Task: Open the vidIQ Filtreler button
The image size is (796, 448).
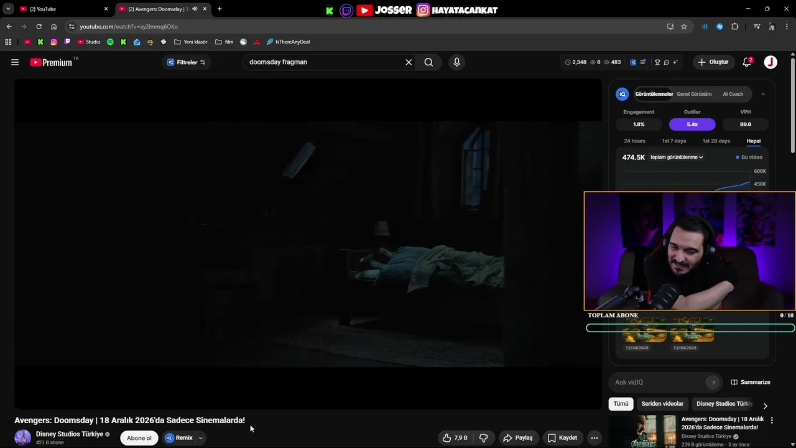Action: click(x=186, y=62)
